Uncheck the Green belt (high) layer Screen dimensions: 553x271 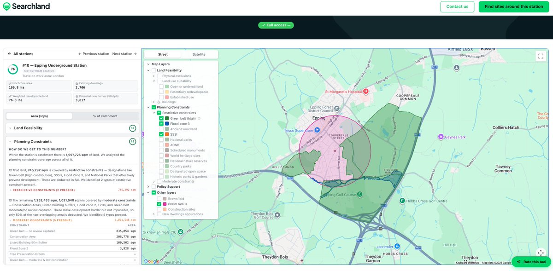[161, 118]
